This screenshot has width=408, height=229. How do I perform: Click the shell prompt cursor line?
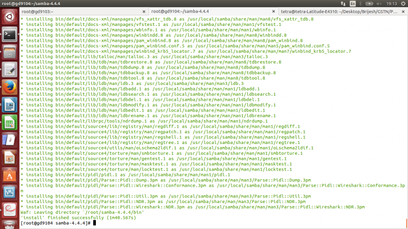coord(58,223)
